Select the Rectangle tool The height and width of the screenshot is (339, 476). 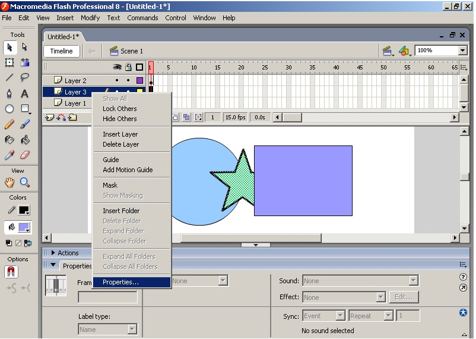point(24,109)
